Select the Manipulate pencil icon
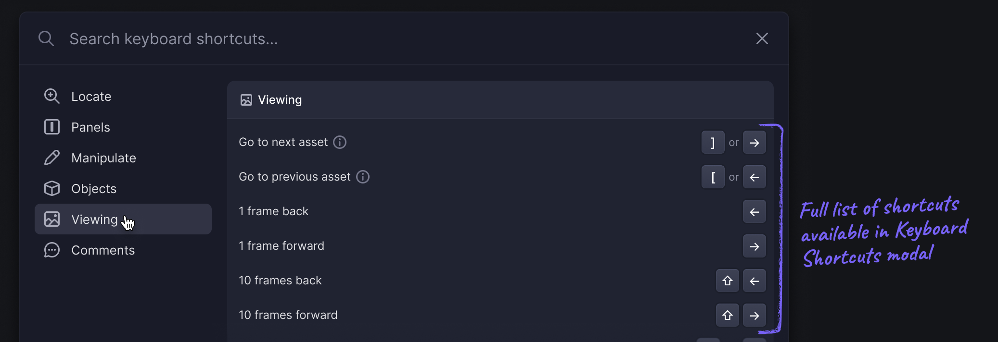The height and width of the screenshot is (342, 998). [x=52, y=158]
